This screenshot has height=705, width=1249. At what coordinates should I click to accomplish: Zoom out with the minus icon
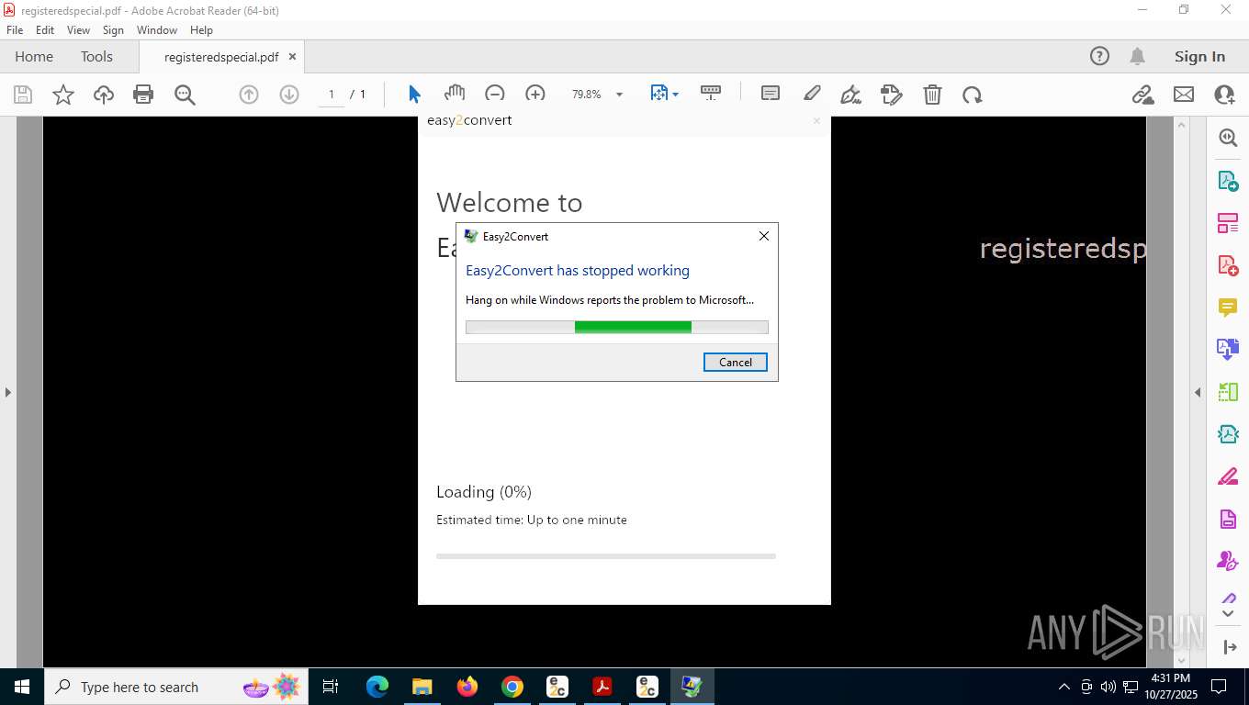click(495, 94)
